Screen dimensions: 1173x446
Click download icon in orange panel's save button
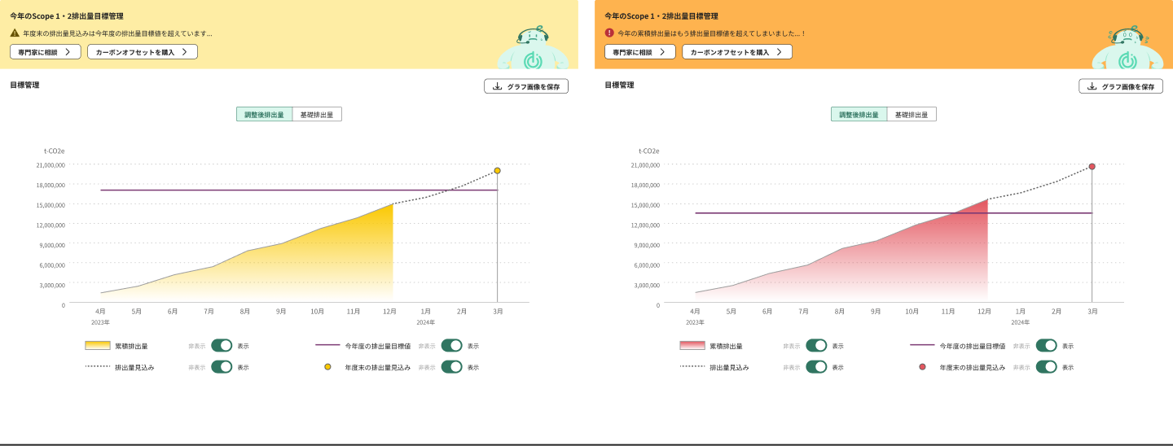(x=1092, y=86)
